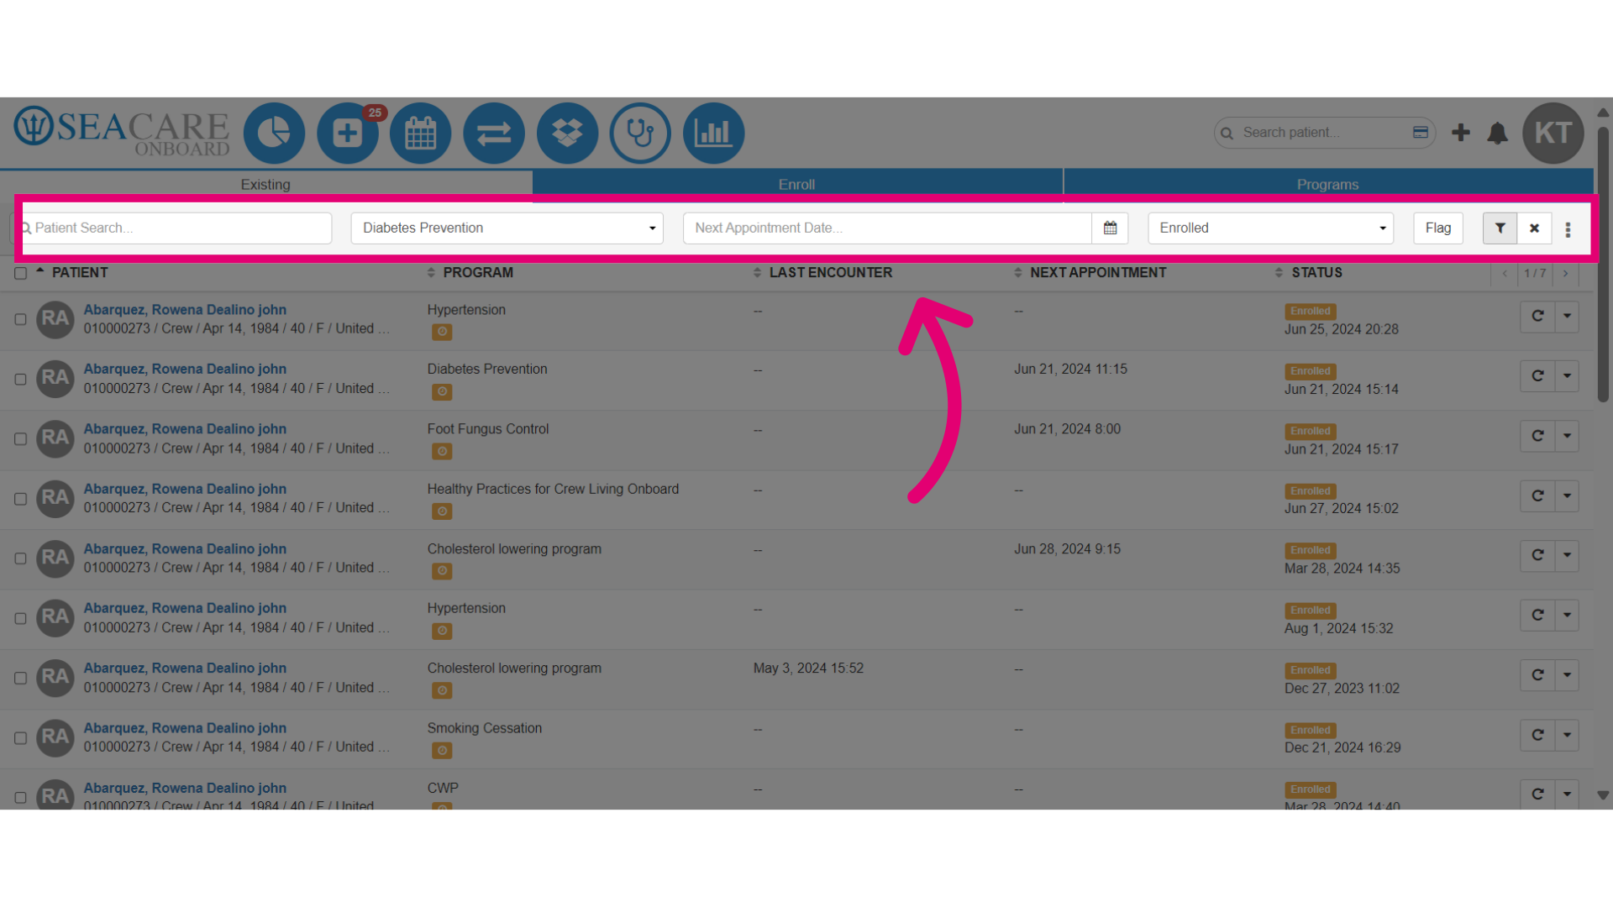Check the Diabetes Prevention row checkbox

pyautogui.click(x=20, y=379)
